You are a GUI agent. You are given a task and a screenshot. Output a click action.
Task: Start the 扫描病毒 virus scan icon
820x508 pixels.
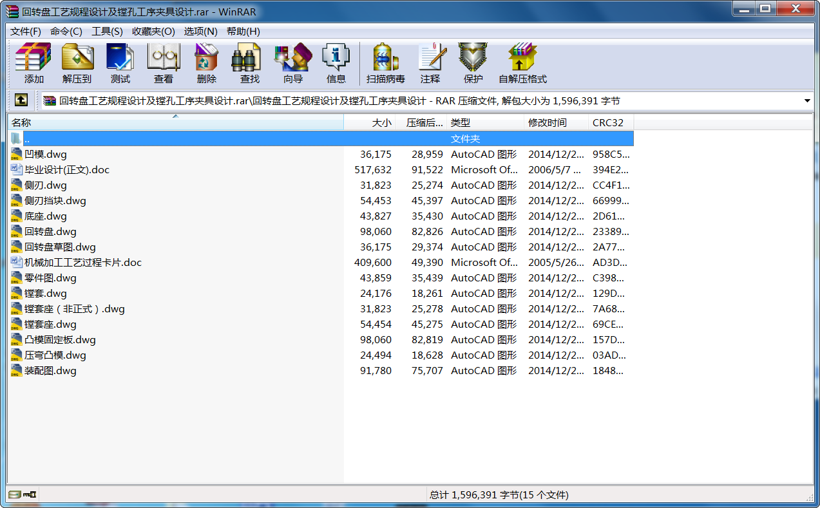[x=386, y=62]
